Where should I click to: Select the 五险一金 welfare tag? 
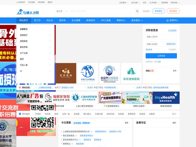[66, 114]
